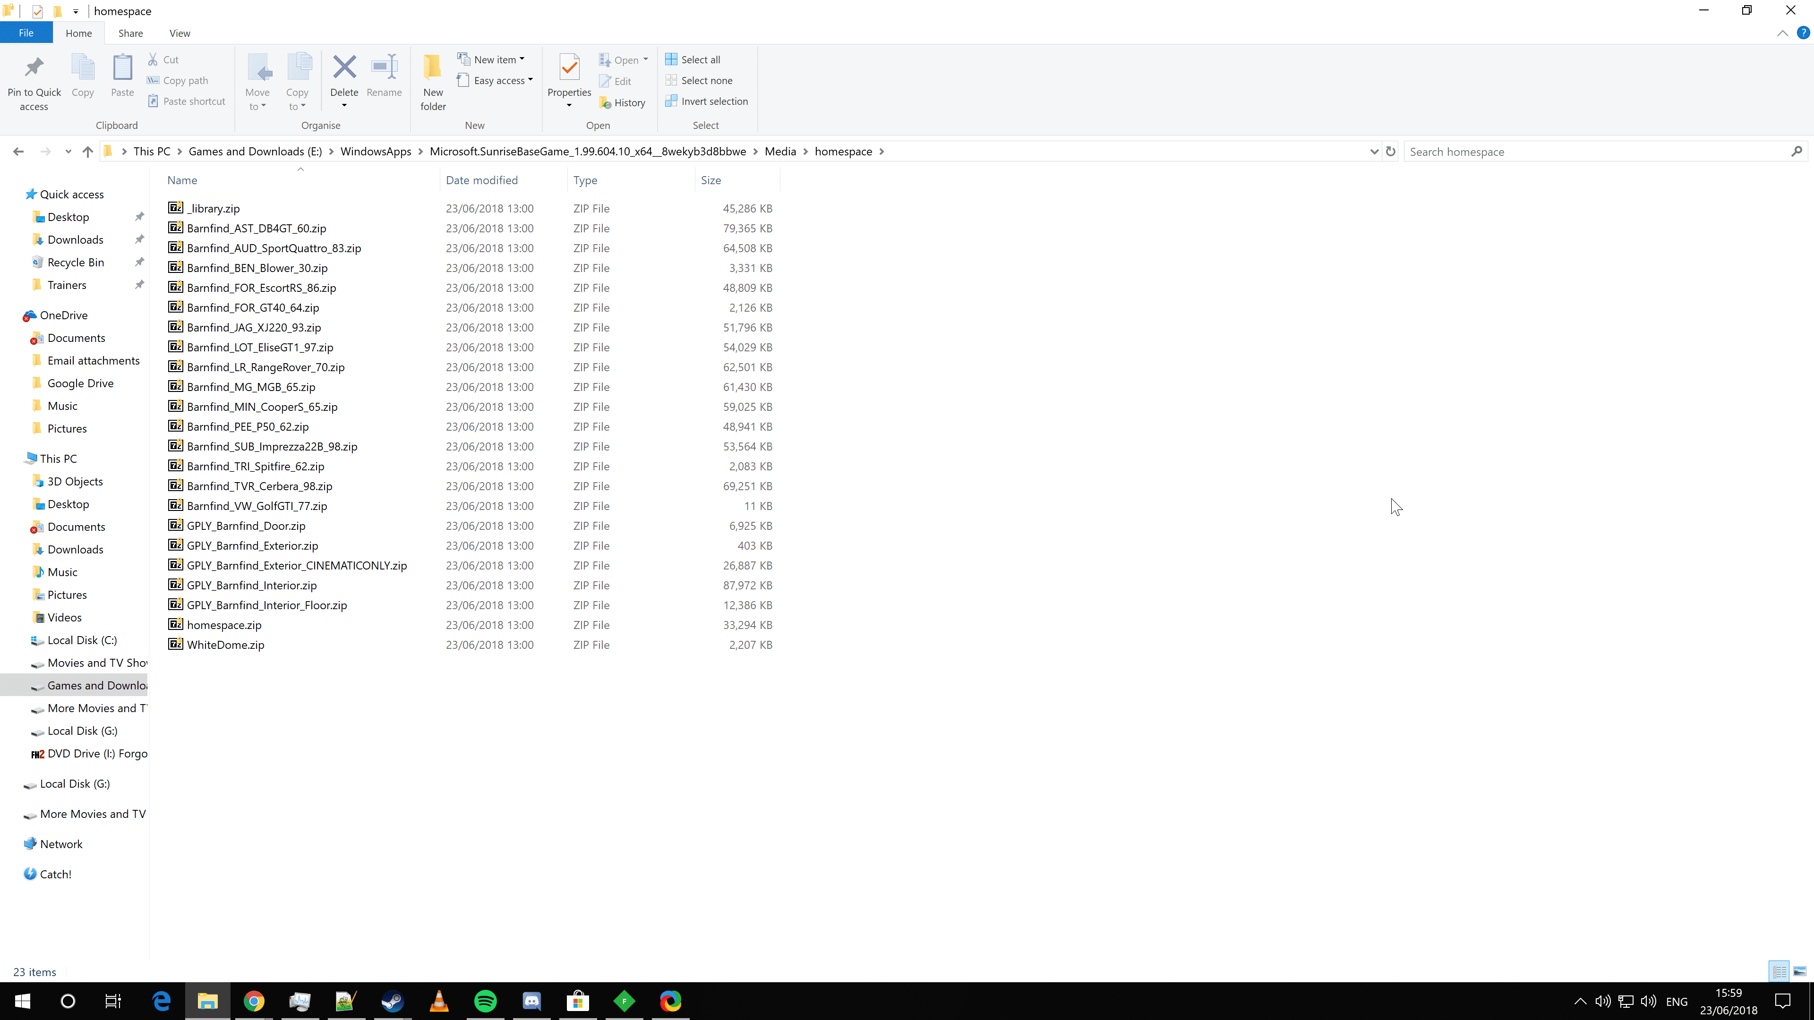Screen dimensions: 1814x1020
Task: Expand the Easy access dropdown
Action: (x=494, y=80)
